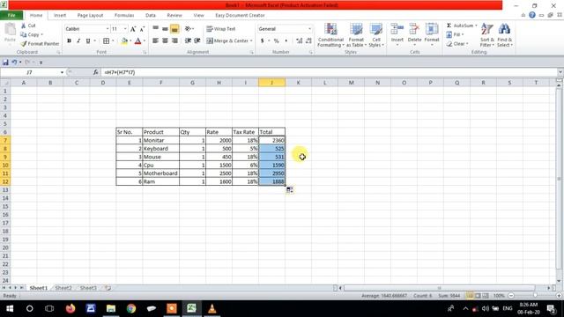Toggle Middle Align button
The width and height of the screenshot is (564, 317).
(165, 29)
